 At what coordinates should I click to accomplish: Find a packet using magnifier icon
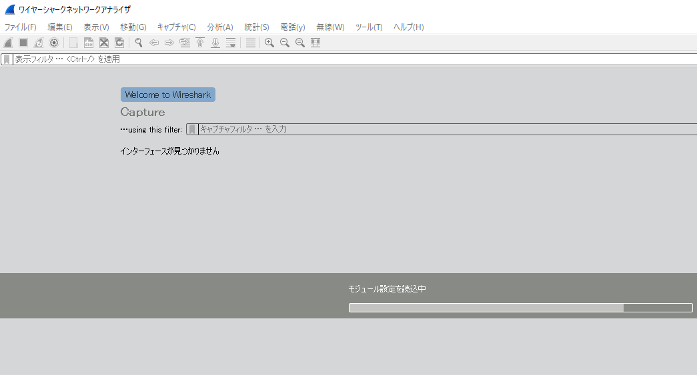coord(139,43)
